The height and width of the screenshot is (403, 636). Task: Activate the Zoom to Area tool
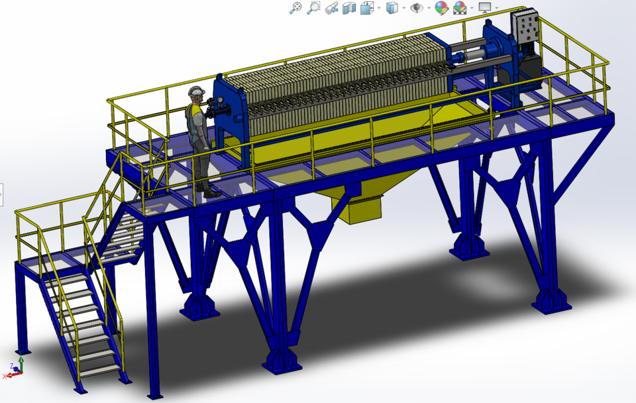[313, 8]
